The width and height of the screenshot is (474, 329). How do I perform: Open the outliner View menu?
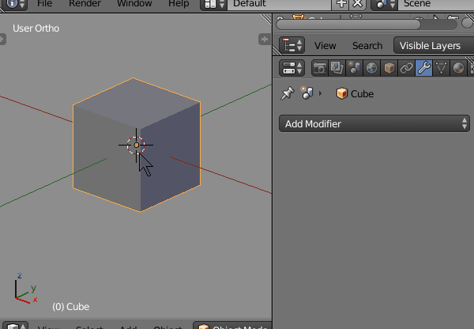(x=325, y=46)
